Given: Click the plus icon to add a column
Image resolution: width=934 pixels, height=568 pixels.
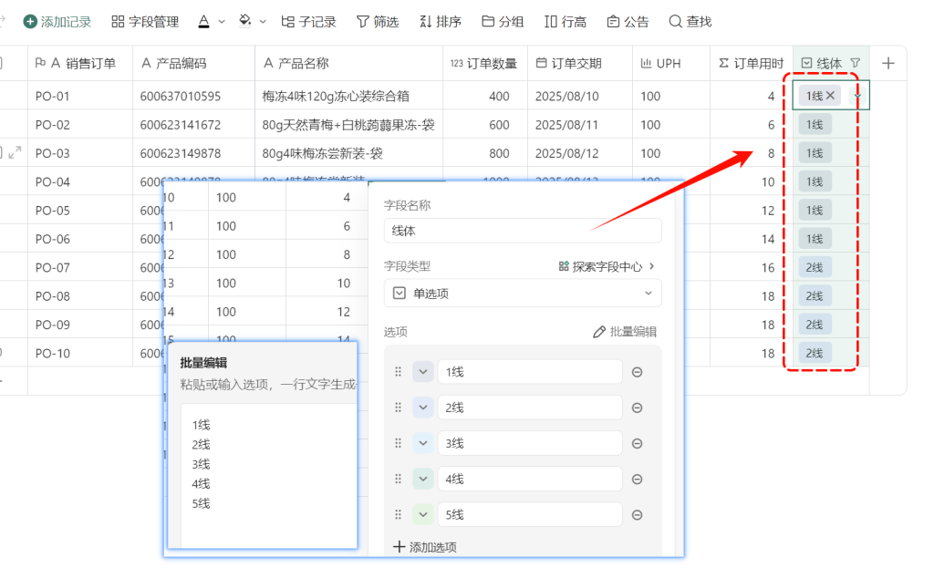Looking at the screenshot, I should (888, 63).
